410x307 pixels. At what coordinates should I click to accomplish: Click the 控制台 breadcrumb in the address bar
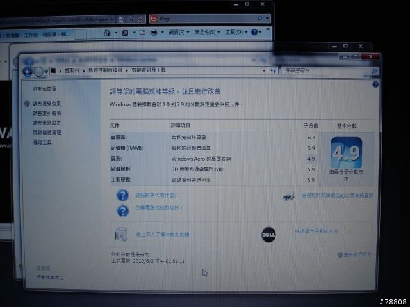coord(72,70)
